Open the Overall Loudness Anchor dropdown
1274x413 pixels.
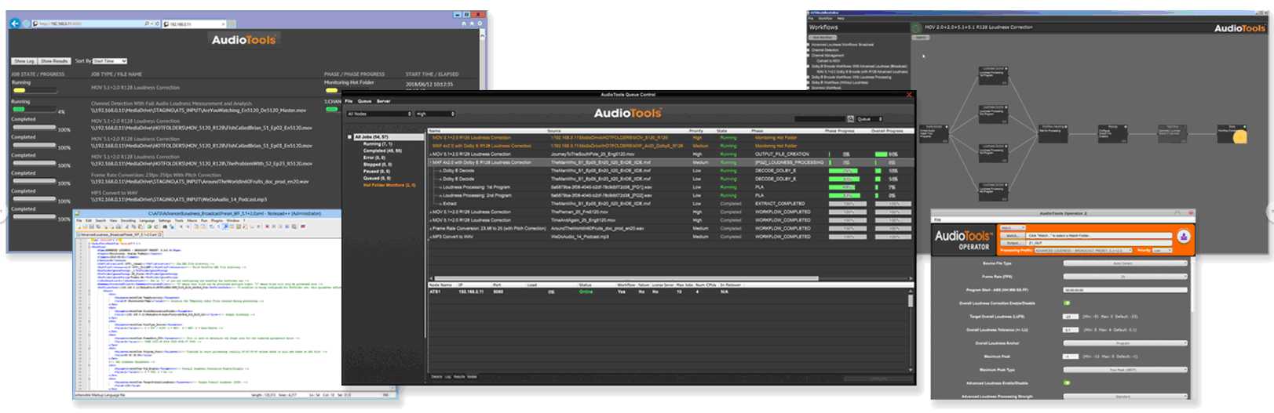click(1125, 343)
